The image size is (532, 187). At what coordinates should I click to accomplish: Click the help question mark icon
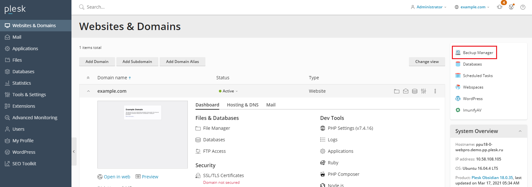(x=523, y=7)
